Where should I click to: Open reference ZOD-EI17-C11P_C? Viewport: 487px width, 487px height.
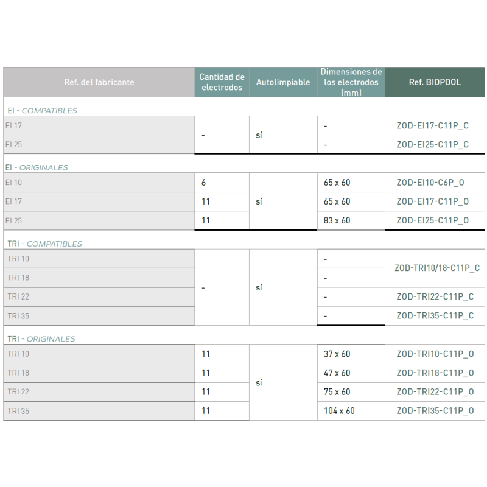coord(432,126)
